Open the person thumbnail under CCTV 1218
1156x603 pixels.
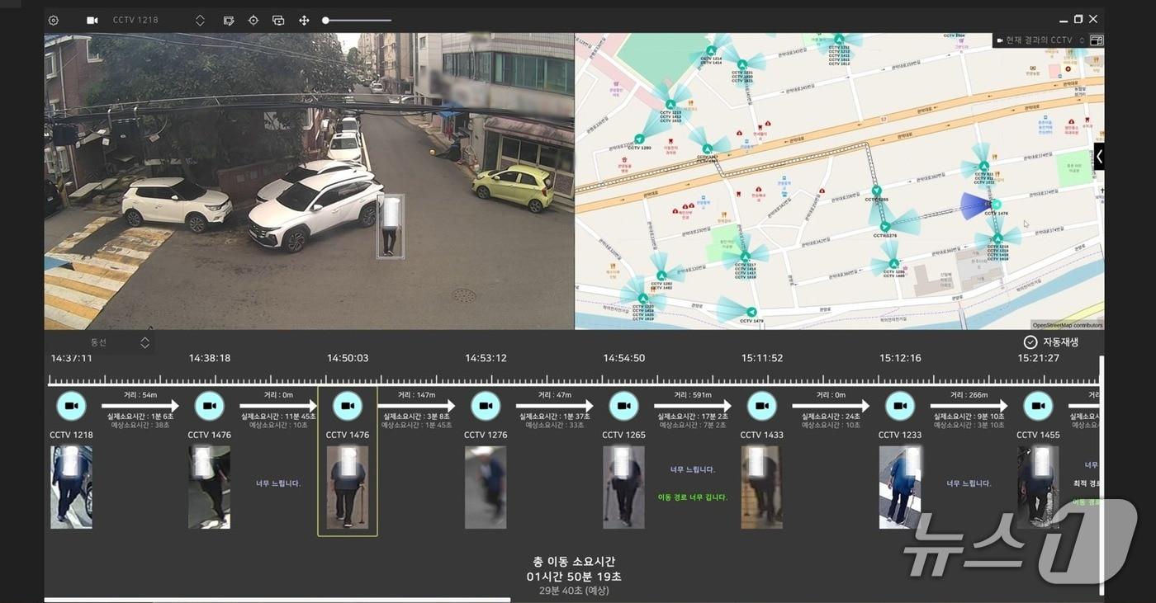[x=71, y=488]
